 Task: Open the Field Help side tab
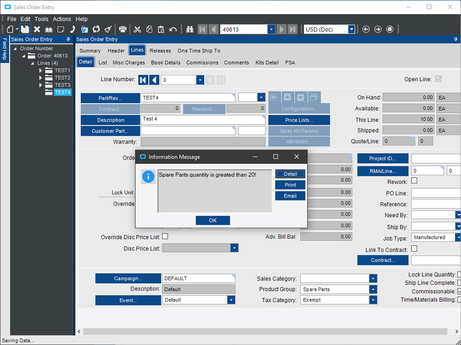(5, 49)
